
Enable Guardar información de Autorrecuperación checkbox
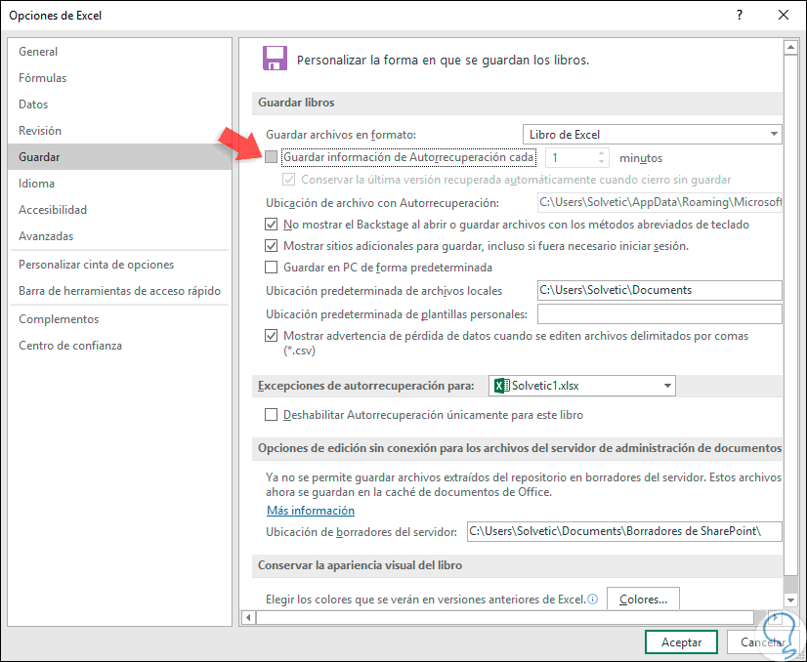272,157
